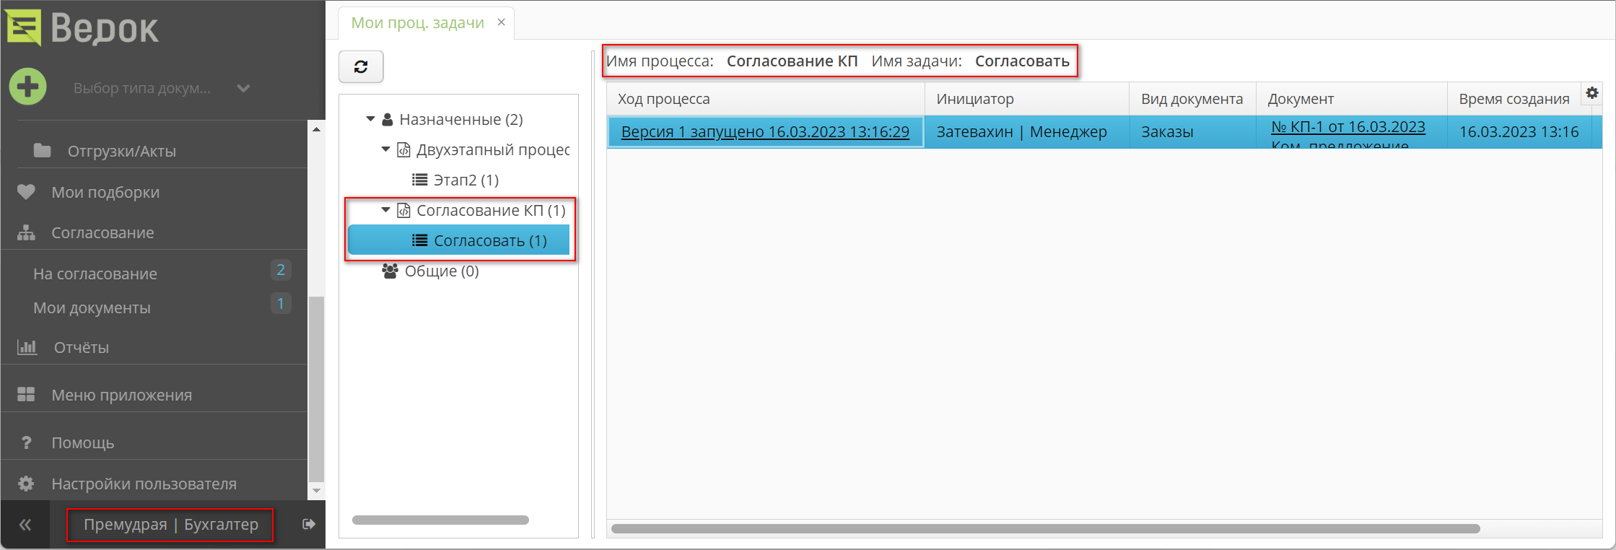Select the Двухэтапный процесс tree item
The image size is (1616, 550).
click(x=493, y=149)
